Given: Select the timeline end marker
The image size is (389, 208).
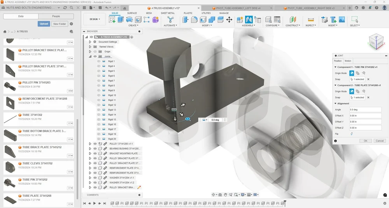Looking at the screenshot, I should click(285, 203).
